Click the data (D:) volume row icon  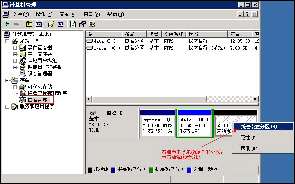point(90,41)
